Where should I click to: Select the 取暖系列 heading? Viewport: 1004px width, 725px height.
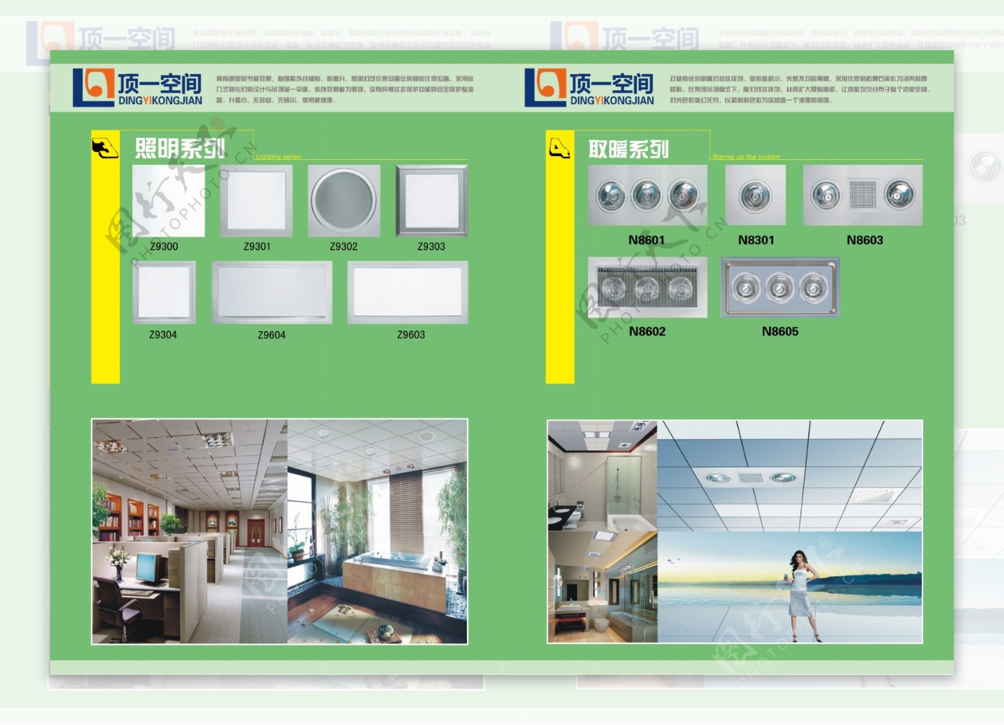(629, 149)
